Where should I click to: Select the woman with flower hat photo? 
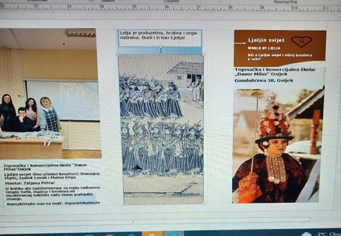pos(278,145)
